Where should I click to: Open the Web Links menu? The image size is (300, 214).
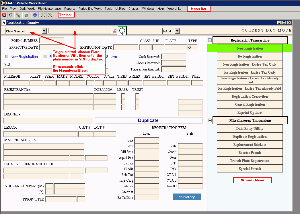coord(174,9)
